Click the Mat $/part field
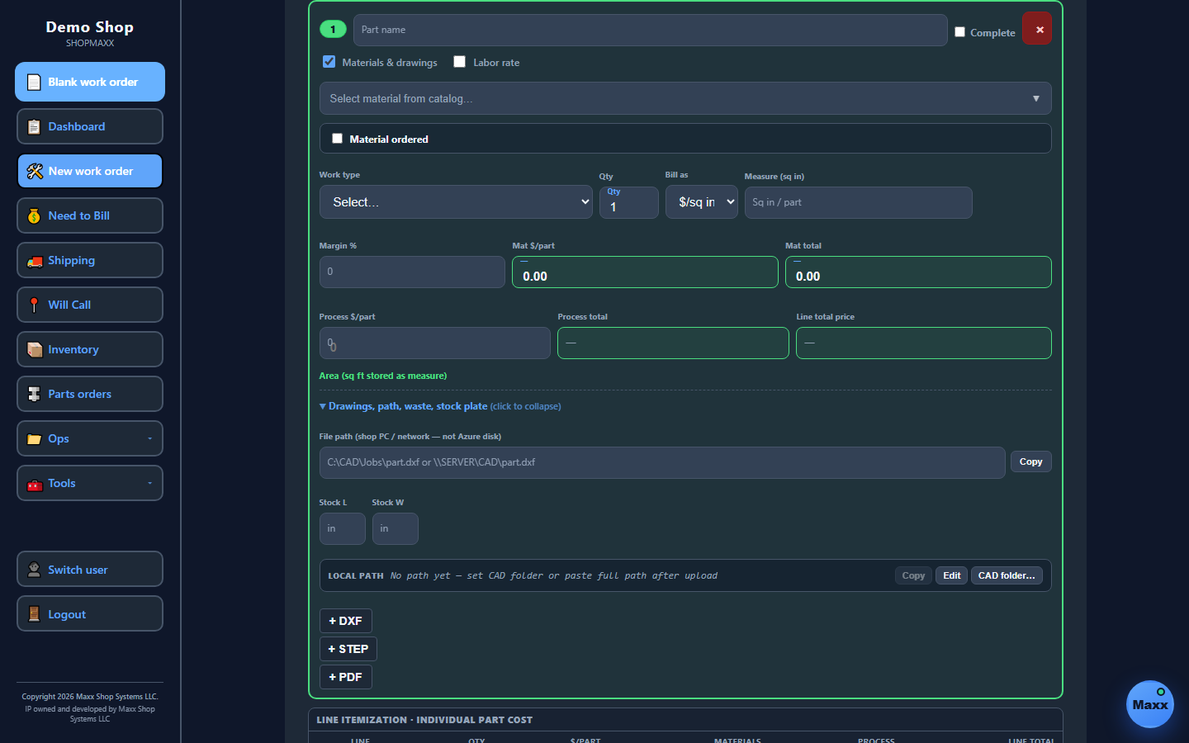 point(645,272)
